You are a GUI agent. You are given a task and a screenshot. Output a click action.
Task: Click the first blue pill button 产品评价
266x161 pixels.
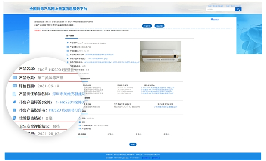point(147,26)
